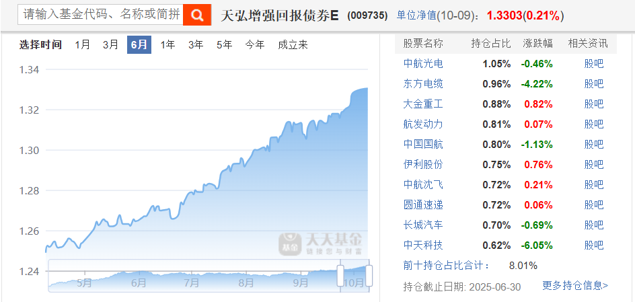The width and height of the screenshot is (635, 302).
Task: Open stock 中航沈飞
Action: click(x=423, y=184)
